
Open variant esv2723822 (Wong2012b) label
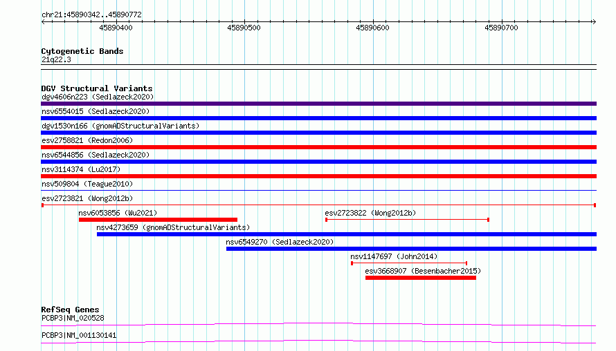click(370, 213)
